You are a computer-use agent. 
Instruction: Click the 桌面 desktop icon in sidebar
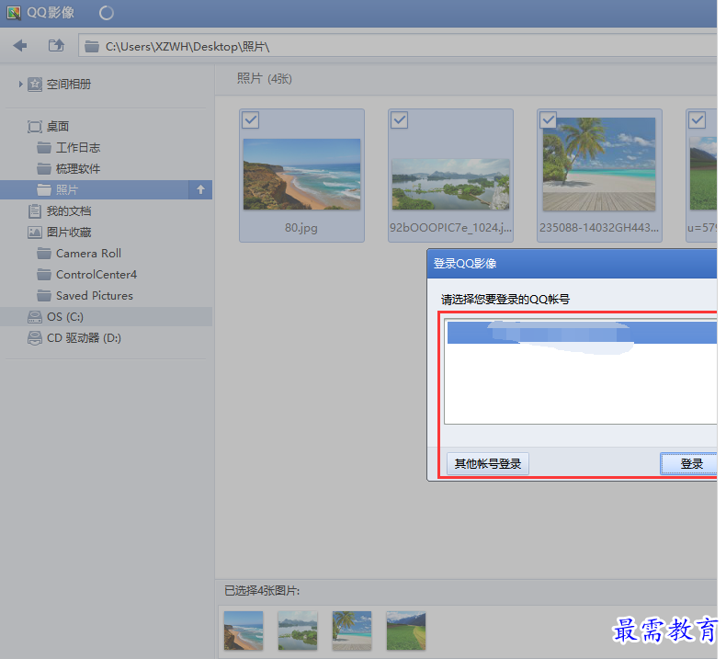point(35,127)
